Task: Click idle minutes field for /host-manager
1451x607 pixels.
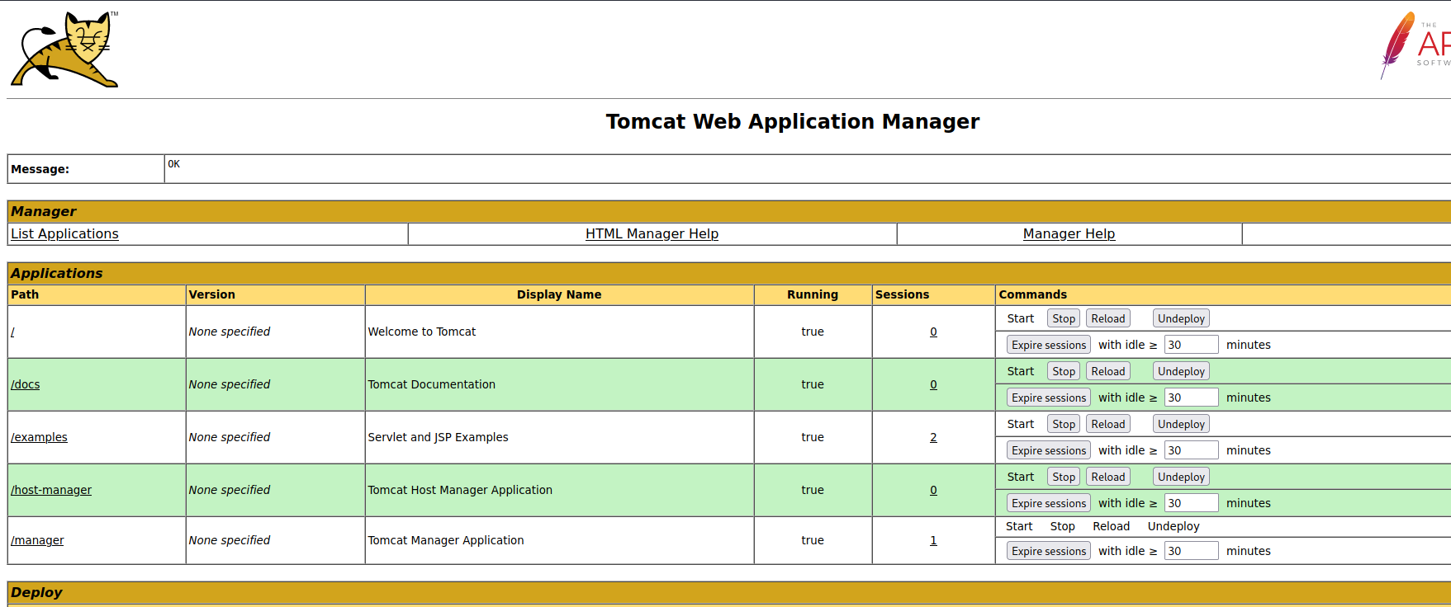Action: [x=1191, y=503]
